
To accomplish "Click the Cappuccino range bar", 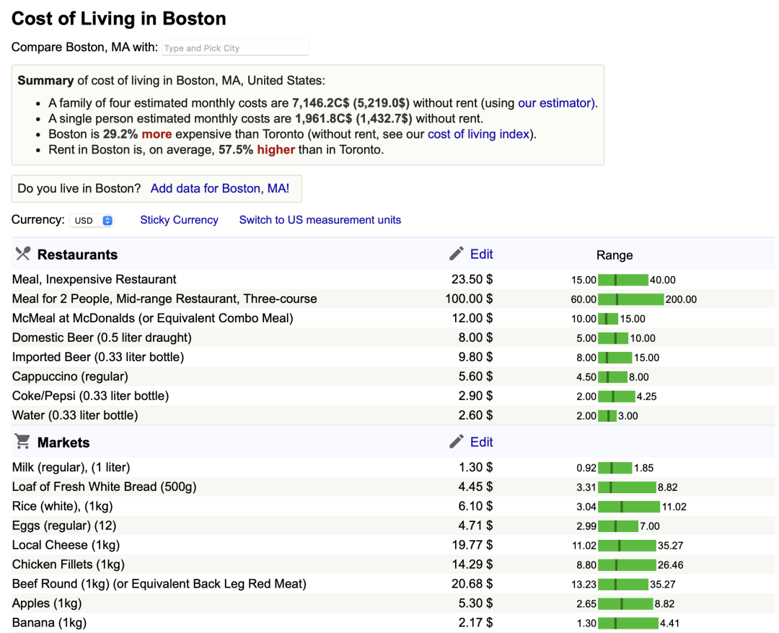I will tap(612, 377).
